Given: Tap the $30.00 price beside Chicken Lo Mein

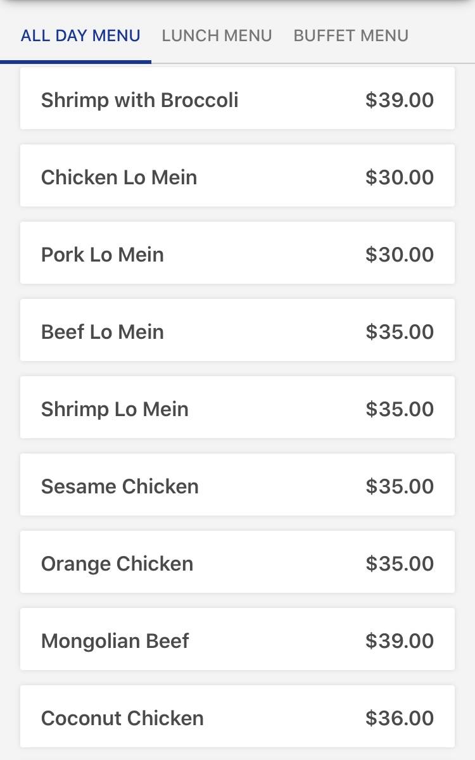Looking at the screenshot, I should (x=400, y=177).
